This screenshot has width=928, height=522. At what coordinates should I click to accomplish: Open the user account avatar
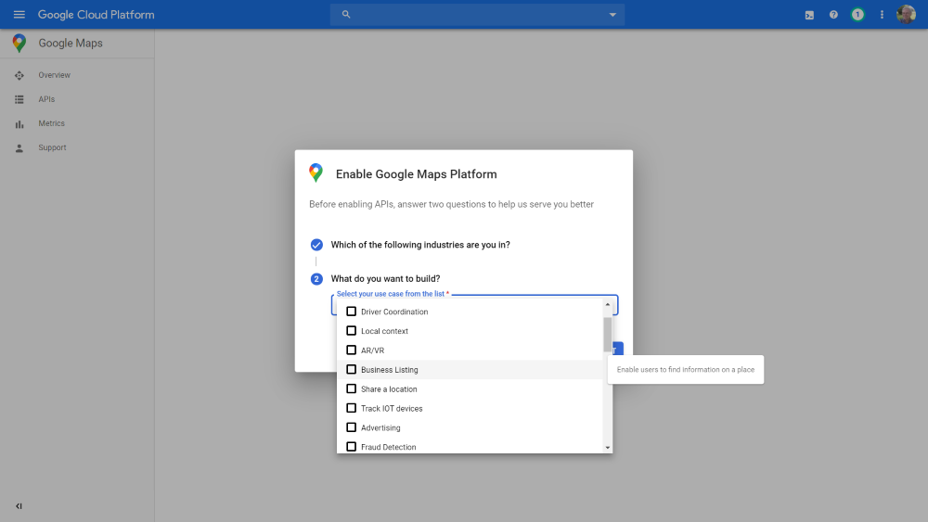coord(906,14)
